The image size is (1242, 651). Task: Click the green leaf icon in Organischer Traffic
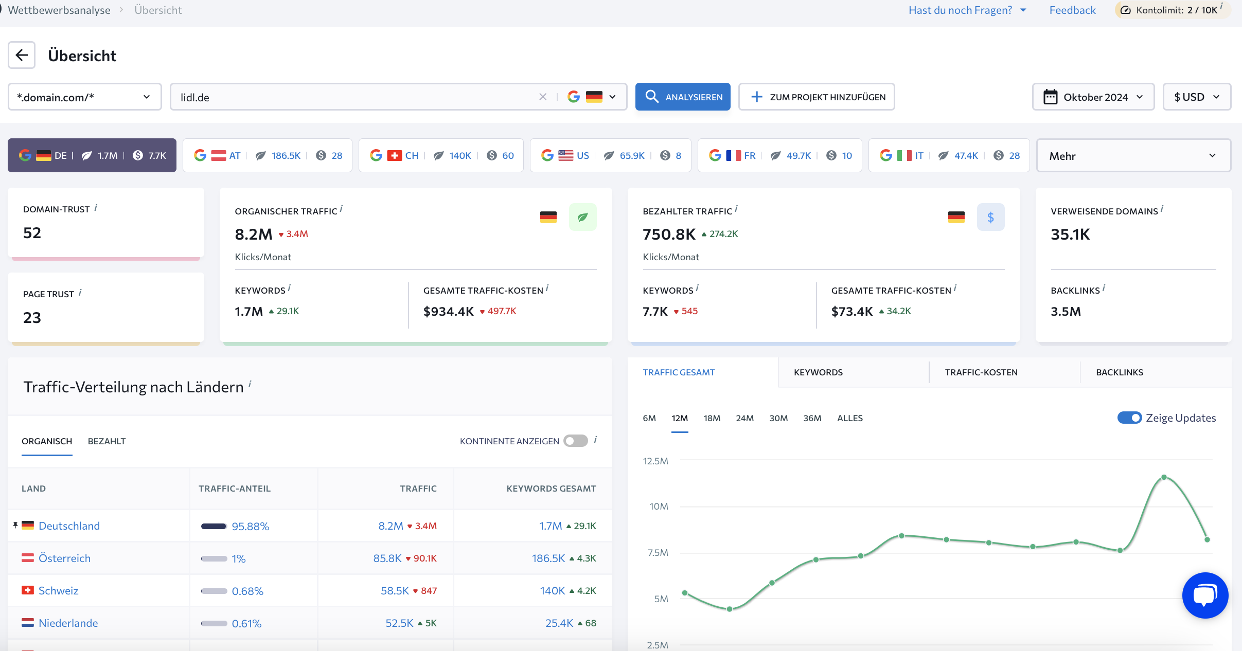582,217
